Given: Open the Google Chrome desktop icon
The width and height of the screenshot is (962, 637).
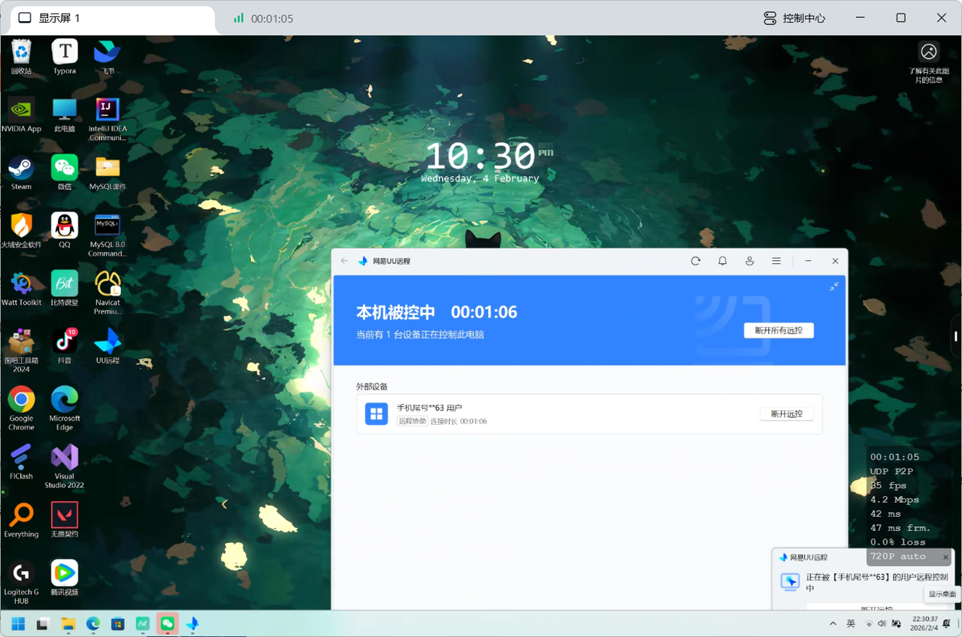Looking at the screenshot, I should pyautogui.click(x=21, y=408).
